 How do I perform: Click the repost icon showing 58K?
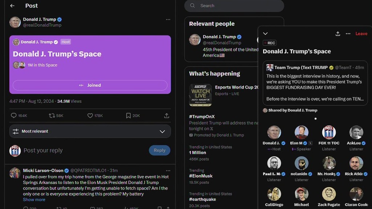[x=52, y=115]
